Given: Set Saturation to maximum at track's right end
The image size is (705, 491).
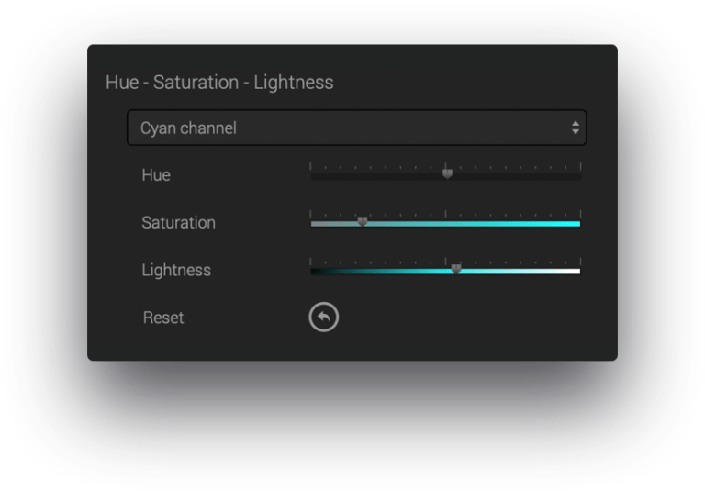Looking at the screenshot, I should point(579,223).
